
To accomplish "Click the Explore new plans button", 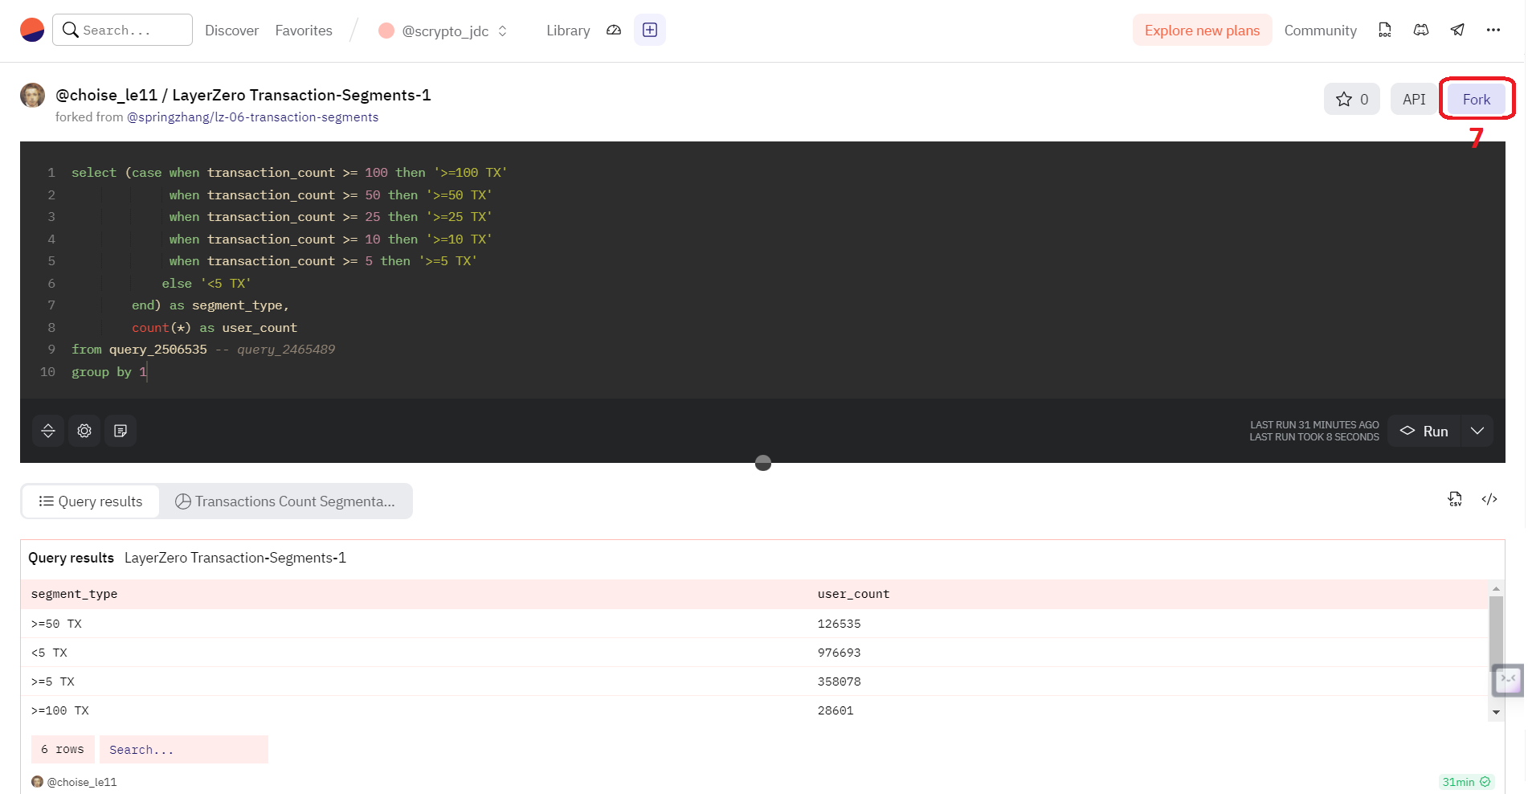I will [x=1202, y=30].
